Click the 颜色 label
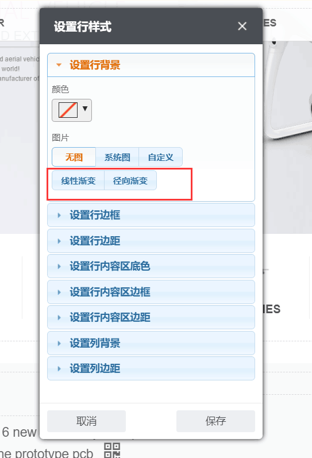 click(60, 89)
